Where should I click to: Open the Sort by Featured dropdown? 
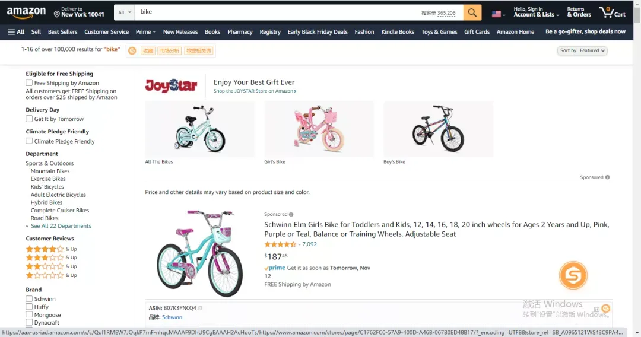[x=582, y=50]
